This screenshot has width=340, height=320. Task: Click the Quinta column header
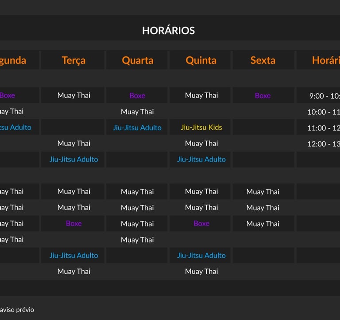click(201, 60)
